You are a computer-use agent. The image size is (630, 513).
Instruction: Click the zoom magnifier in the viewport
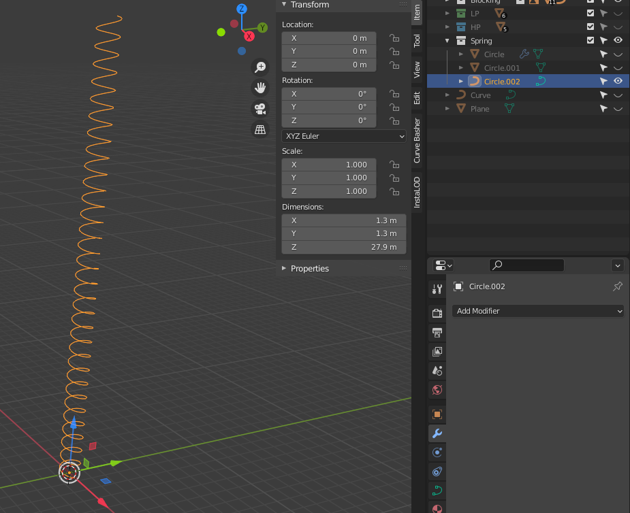tap(260, 67)
